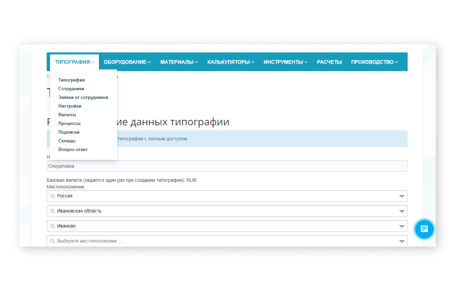Open the Оборудование navigation menu
The height and width of the screenshot is (291, 455).
(127, 62)
